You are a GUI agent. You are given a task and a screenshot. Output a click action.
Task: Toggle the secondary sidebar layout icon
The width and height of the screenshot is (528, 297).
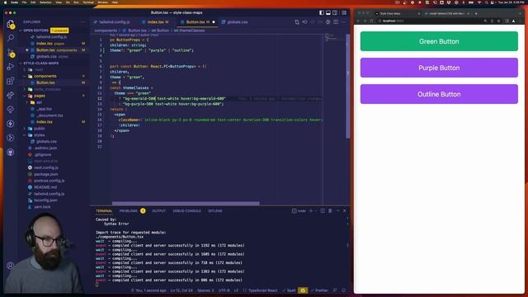click(335, 12)
